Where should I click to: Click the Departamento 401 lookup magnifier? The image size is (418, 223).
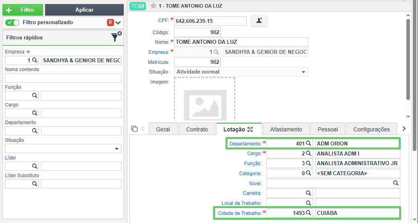308,143
